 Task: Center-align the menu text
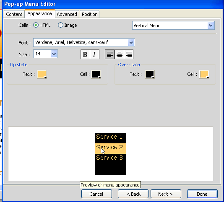coord(119,54)
